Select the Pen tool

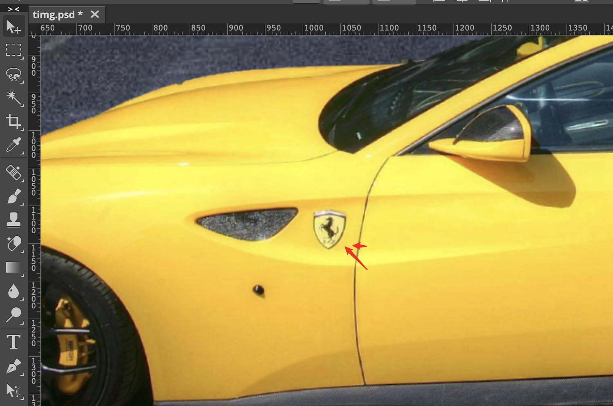click(13, 366)
